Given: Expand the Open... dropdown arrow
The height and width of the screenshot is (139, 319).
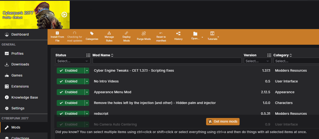Looking at the screenshot, I should pyautogui.click(x=202, y=37).
